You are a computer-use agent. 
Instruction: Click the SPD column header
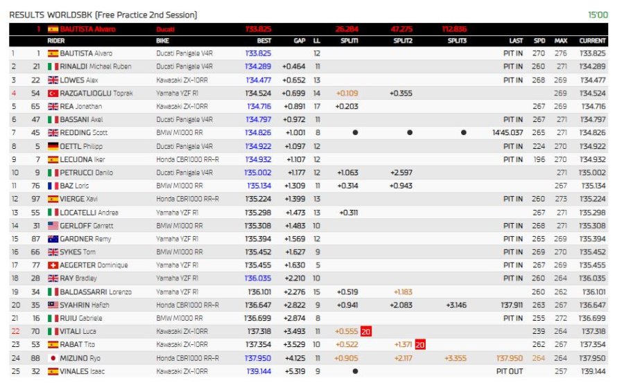[x=539, y=41]
